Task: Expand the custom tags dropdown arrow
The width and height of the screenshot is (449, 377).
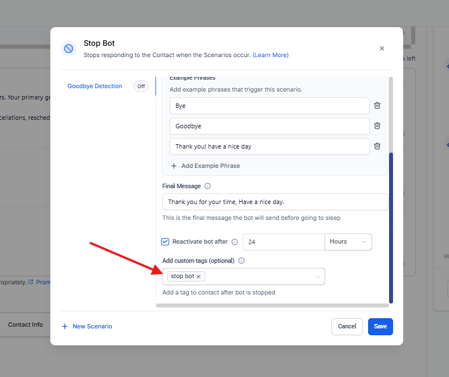Action: (318, 276)
